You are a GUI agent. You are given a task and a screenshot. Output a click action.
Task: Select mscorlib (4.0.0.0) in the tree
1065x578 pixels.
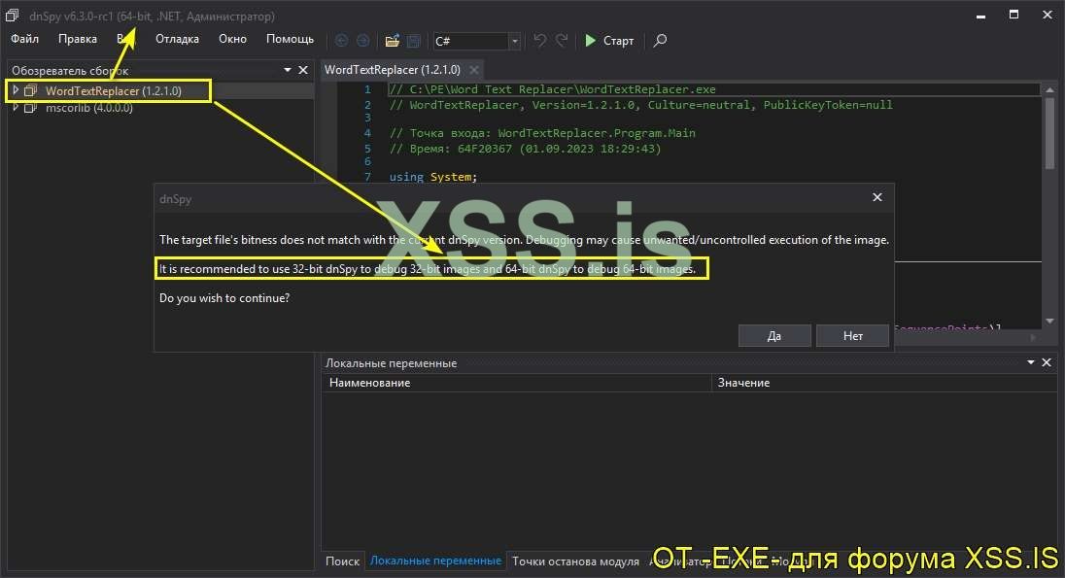(89, 108)
